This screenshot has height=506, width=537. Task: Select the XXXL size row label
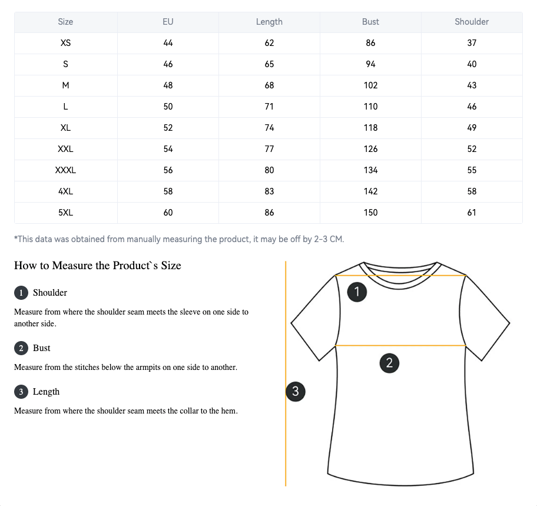coord(65,170)
